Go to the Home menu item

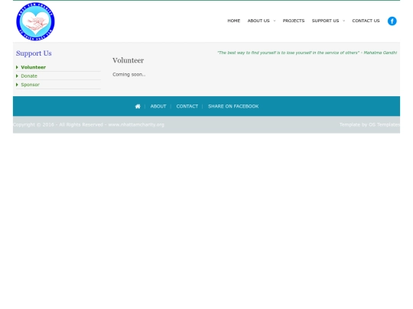[233, 21]
